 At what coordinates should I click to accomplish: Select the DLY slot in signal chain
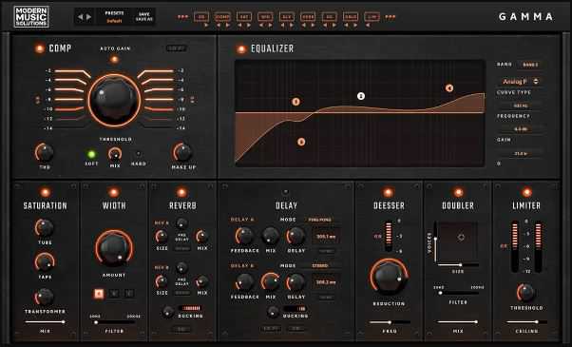coord(287,17)
